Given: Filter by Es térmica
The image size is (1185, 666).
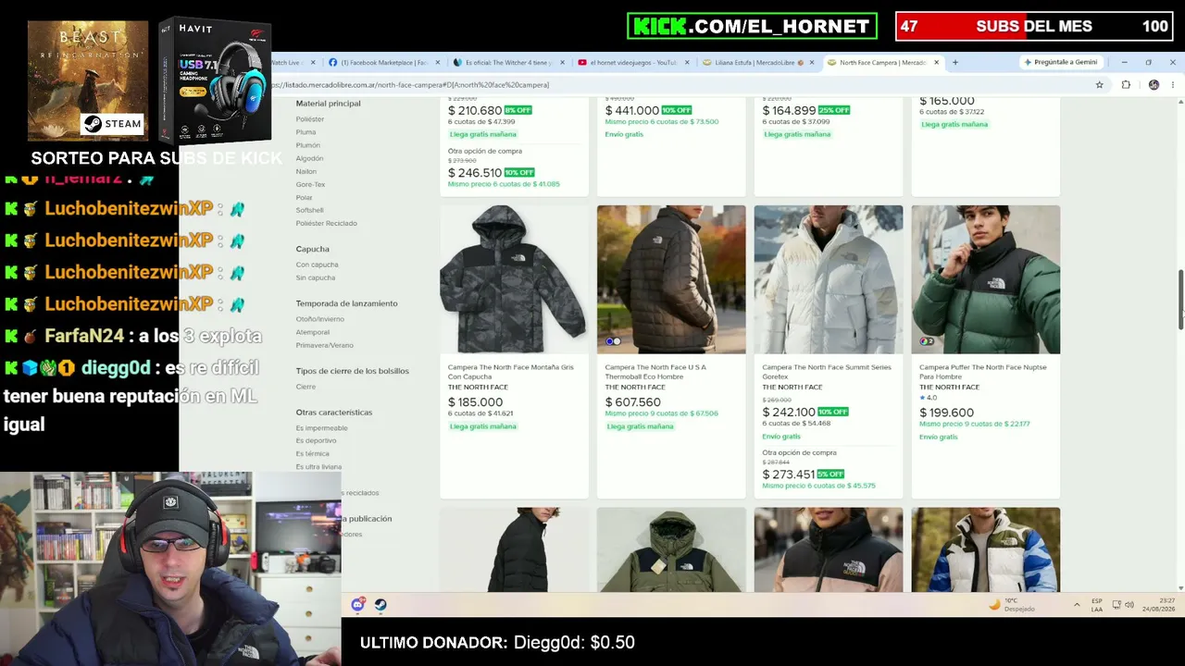Looking at the screenshot, I should pos(313,454).
